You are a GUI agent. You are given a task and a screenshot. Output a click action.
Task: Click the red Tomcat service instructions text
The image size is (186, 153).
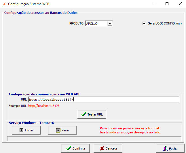[130, 130]
